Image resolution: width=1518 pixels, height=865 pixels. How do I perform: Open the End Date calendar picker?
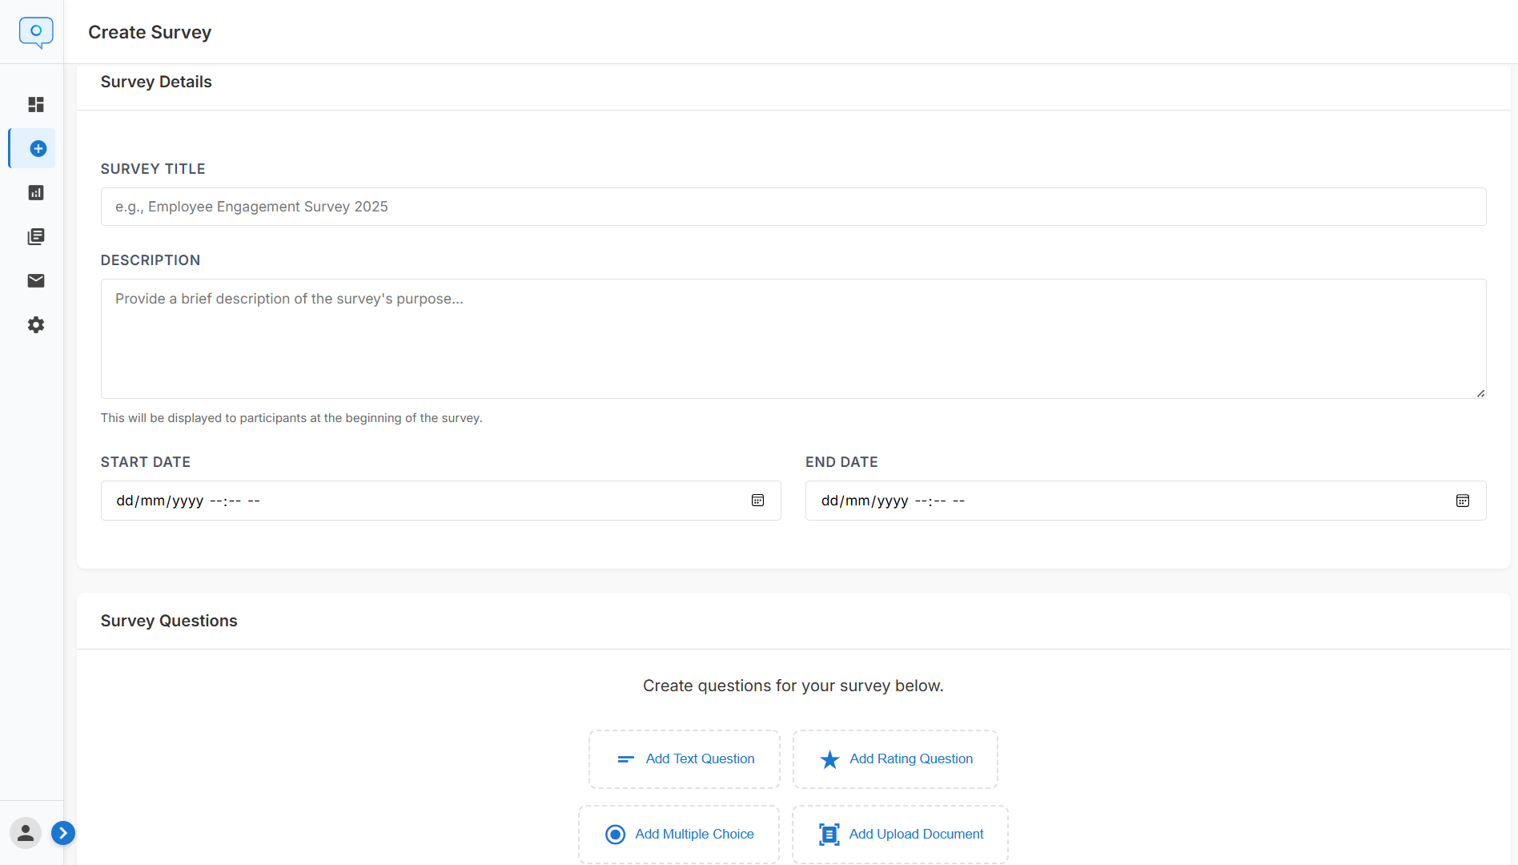tap(1462, 501)
